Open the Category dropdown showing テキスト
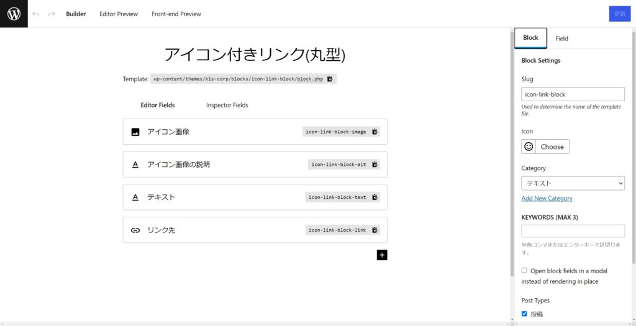This screenshot has height=326, width=636. click(x=573, y=183)
